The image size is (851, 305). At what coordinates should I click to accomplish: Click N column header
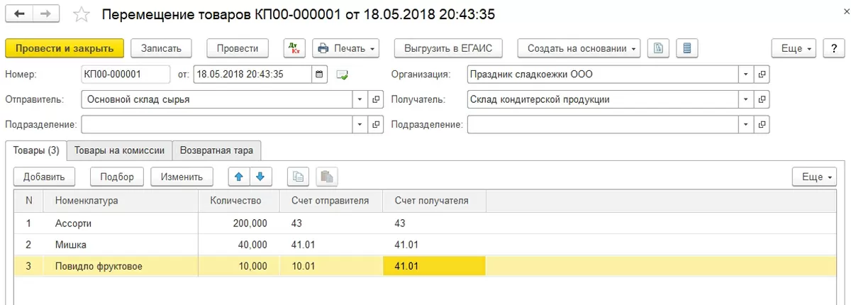tap(29, 201)
